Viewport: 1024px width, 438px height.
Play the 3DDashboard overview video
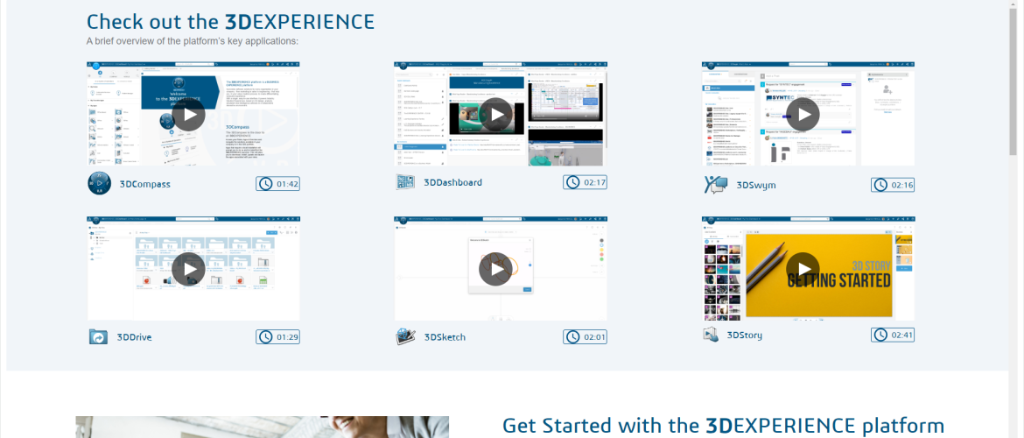[x=496, y=114]
